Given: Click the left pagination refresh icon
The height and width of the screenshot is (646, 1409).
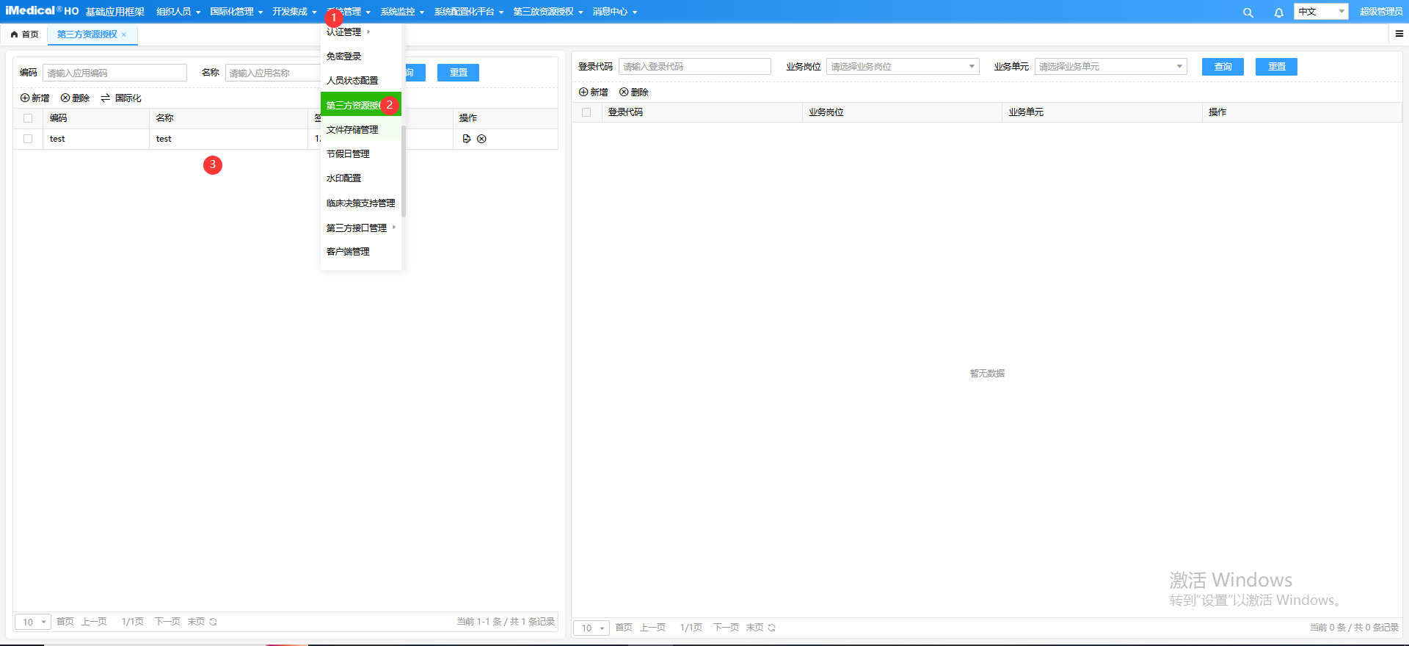Looking at the screenshot, I should [214, 622].
